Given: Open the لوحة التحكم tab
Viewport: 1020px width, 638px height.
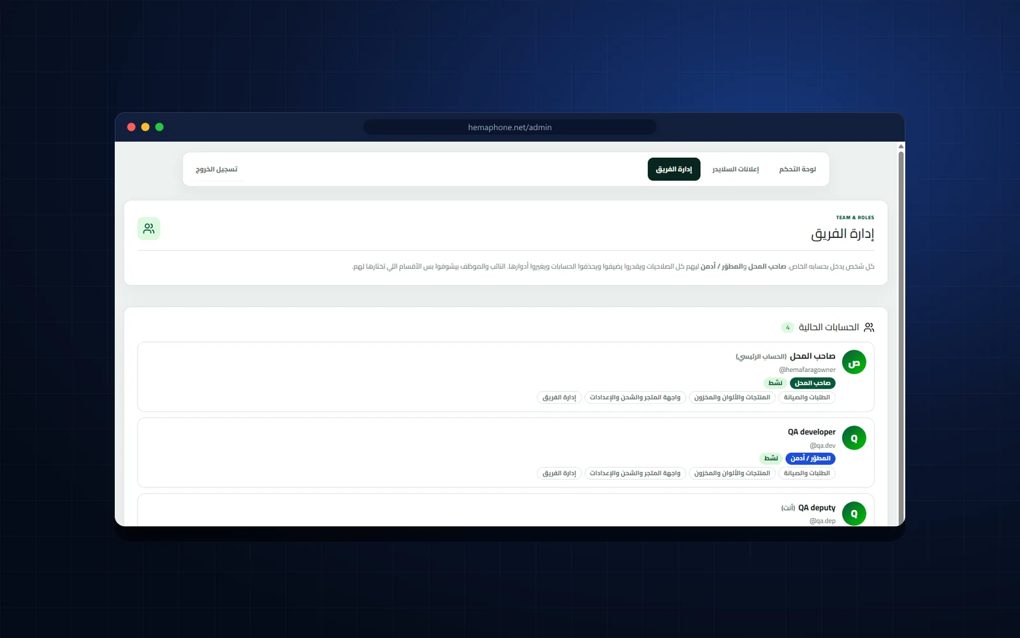Looking at the screenshot, I should coord(798,169).
